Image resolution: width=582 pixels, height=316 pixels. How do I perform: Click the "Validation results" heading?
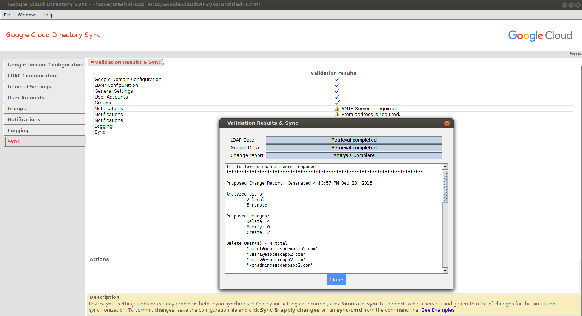(333, 73)
